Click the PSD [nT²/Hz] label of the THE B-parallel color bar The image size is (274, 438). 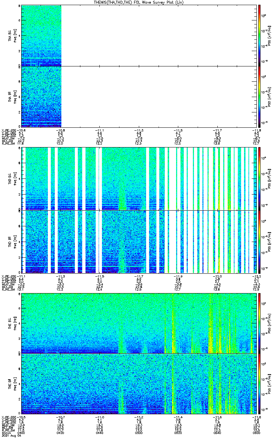[x=270, y=384]
